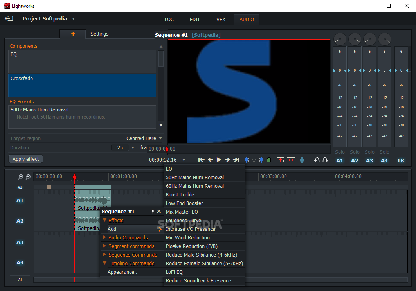Toggle the A3 mixer channel button

click(369, 160)
